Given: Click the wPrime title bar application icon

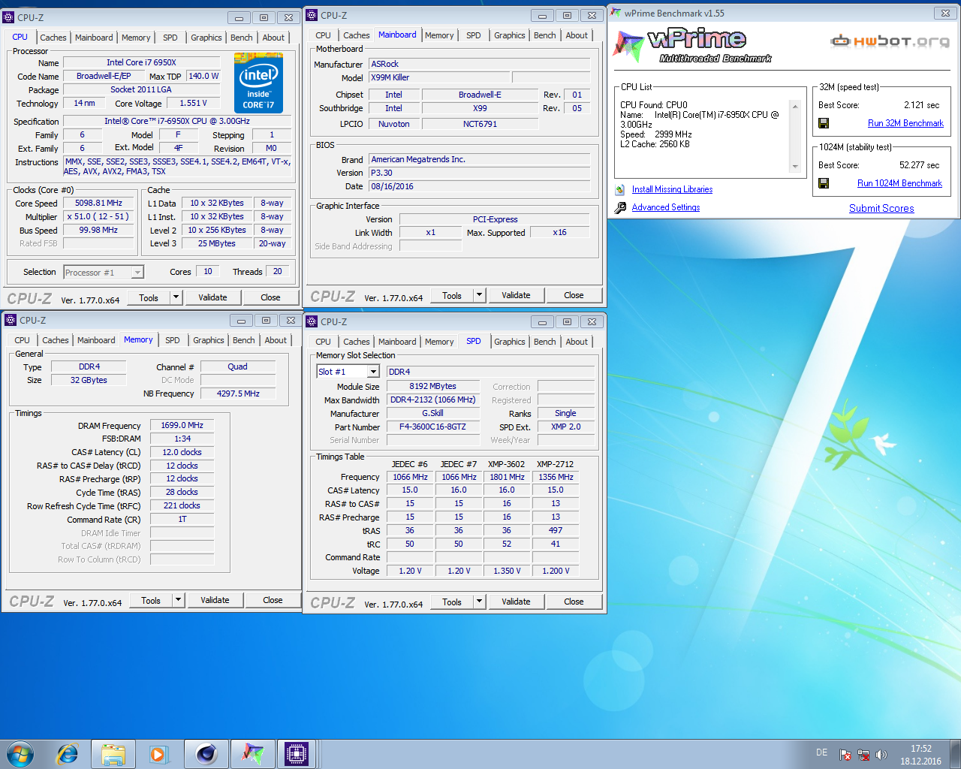Looking at the screenshot, I should (x=616, y=13).
